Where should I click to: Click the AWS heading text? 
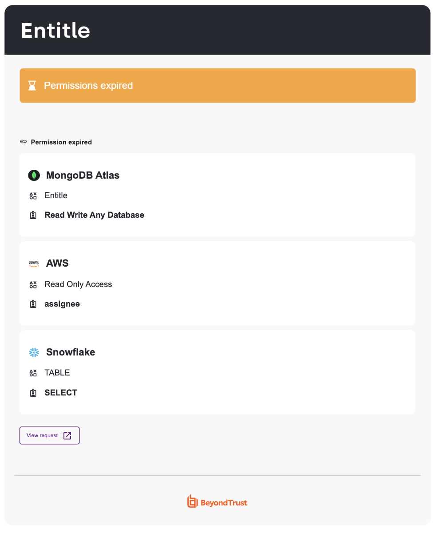click(x=57, y=264)
